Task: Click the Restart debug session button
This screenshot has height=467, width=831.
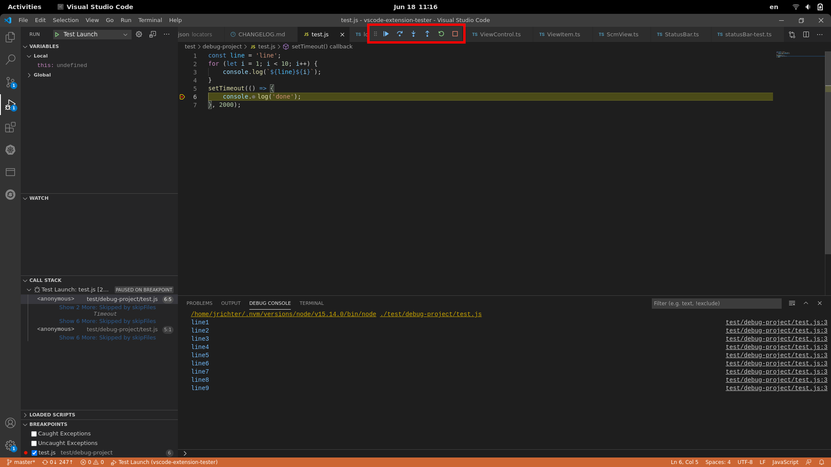Action: pos(441,34)
